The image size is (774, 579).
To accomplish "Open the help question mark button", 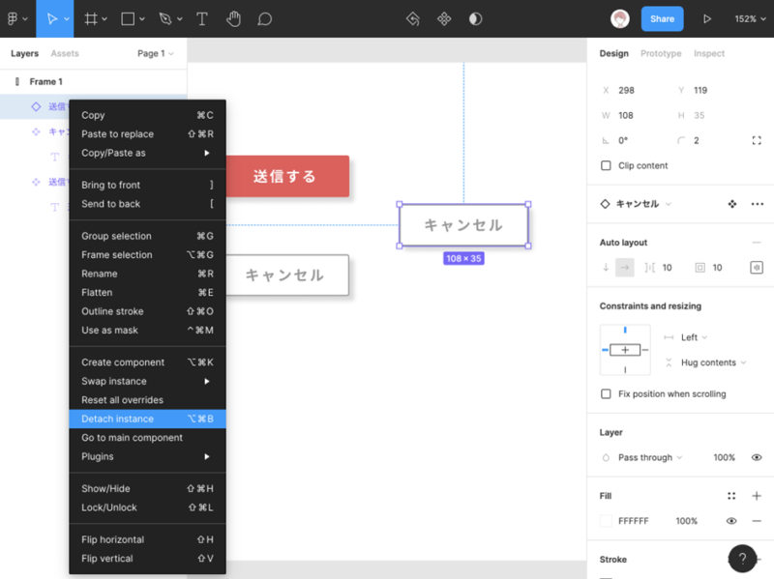I will 742,558.
